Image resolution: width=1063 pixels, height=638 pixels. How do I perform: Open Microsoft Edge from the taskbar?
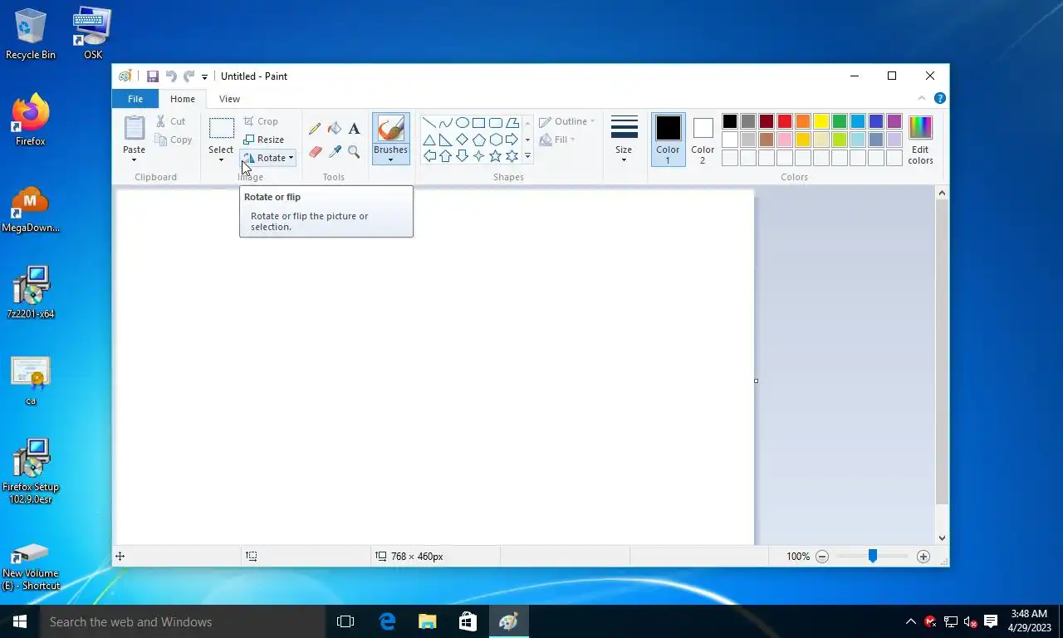coord(387,621)
